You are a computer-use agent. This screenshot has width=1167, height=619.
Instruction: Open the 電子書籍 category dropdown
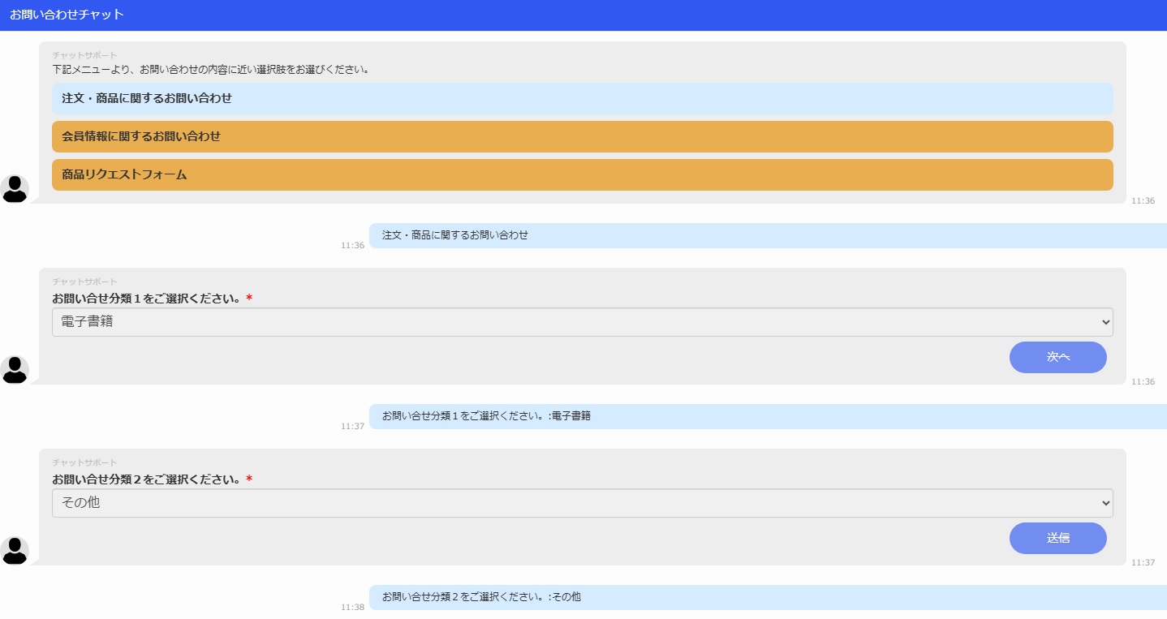coord(568,322)
